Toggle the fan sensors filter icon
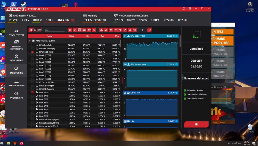This screenshot has height=146, width=258. pyautogui.click(x=120, y=30)
